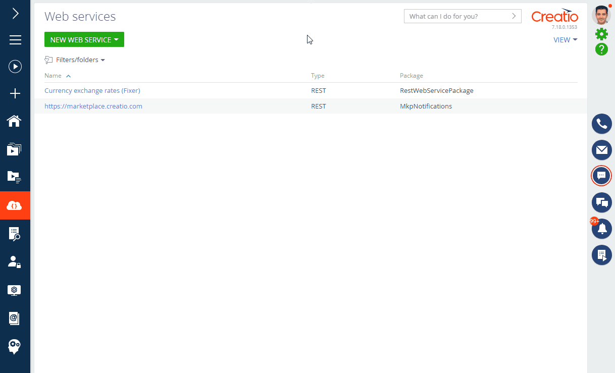Screen dimensions: 615x373
Task: Open the green help question mark
Action: coord(601,49)
